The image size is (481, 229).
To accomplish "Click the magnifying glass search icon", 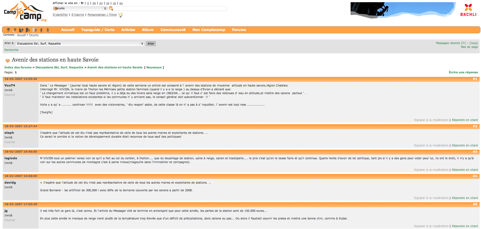I will click(x=111, y=8).
